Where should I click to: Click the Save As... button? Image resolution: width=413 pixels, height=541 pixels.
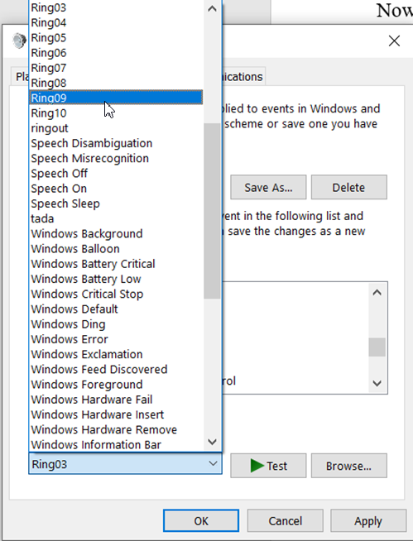[268, 187]
